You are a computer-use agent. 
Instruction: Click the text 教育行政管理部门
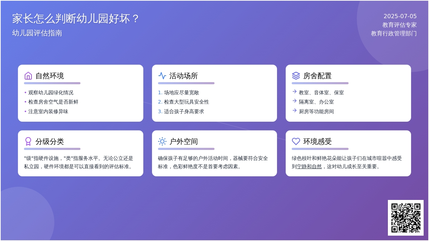click(x=394, y=34)
